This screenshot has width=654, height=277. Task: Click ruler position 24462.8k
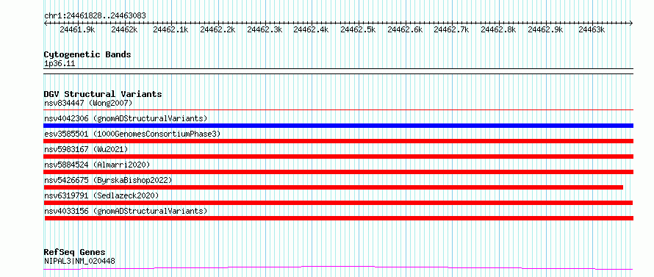pyautogui.click(x=498, y=29)
